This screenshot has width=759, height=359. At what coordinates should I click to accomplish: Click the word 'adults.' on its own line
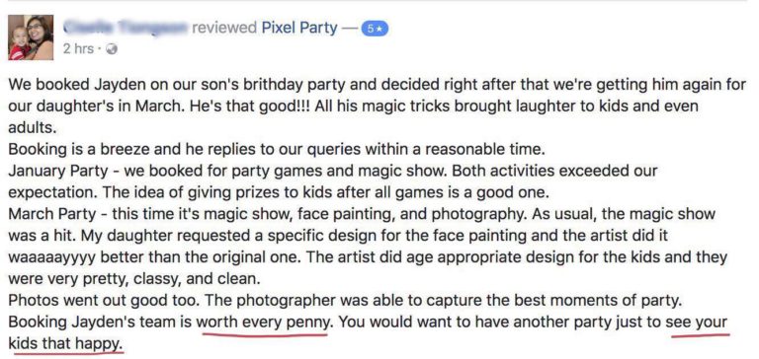coord(33,127)
